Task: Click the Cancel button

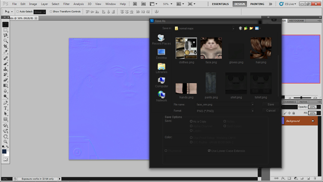Action: (271, 111)
